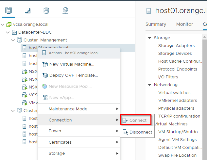Image resolution: width=207 pixels, height=160 pixels.
Task: Open Storage Adapters settings
Action: pos(176,46)
